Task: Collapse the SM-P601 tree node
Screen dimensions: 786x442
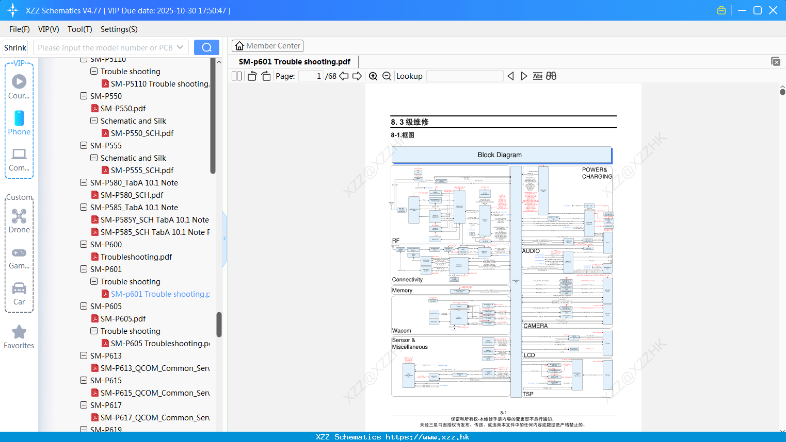Action: (x=84, y=269)
